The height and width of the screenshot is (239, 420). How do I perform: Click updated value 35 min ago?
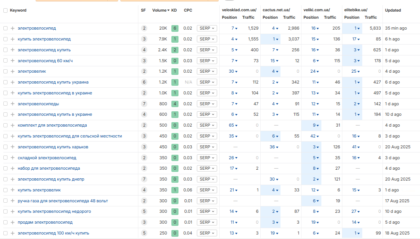pos(396,28)
